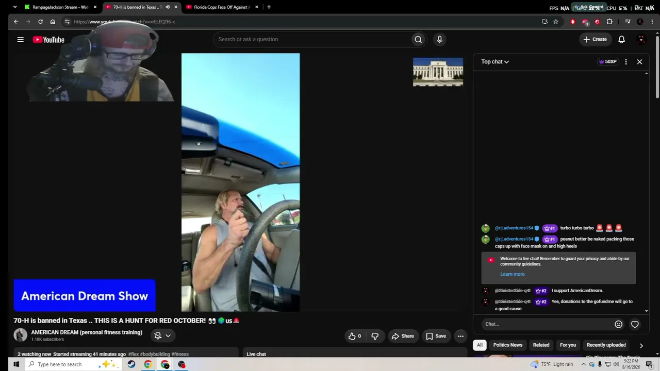Like the live stream video
The image size is (660, 371).
(x=354, y=336)
